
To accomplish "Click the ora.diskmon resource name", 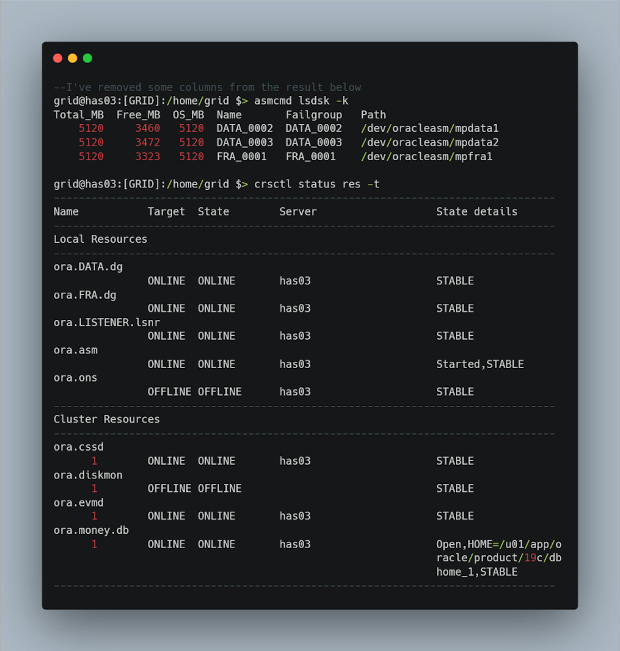I will click(88, 475).
